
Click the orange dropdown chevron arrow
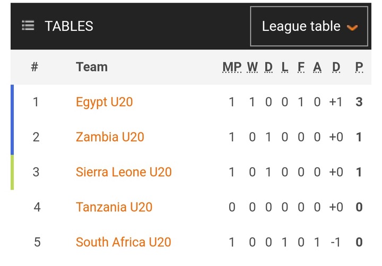[x=352, y=27]
